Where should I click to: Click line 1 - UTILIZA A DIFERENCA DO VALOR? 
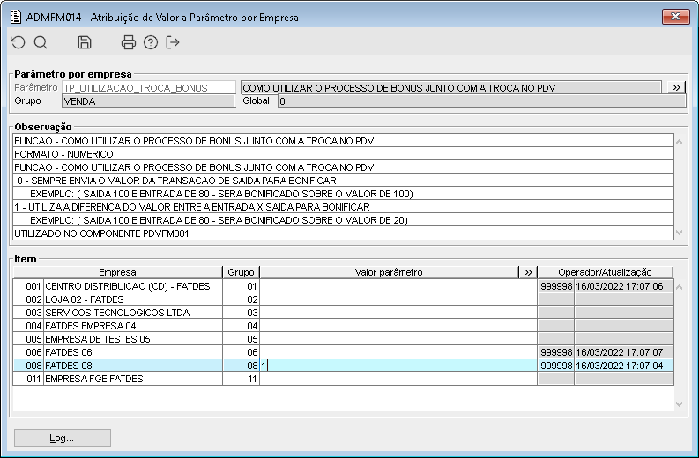(343, 207)
